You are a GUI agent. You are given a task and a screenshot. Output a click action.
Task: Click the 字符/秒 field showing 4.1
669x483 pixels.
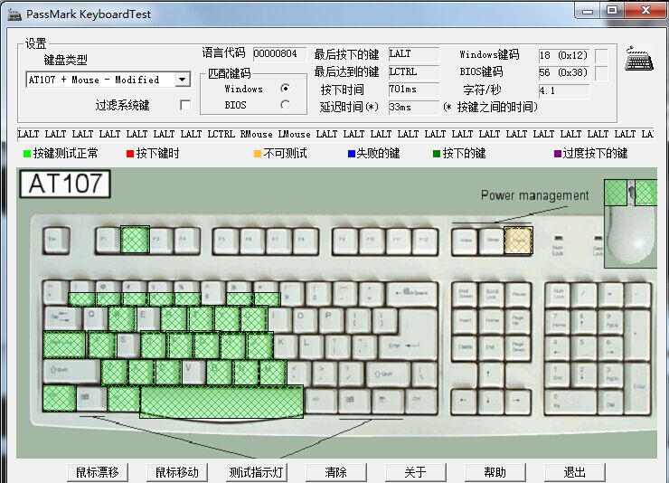(x=563, y=90)
